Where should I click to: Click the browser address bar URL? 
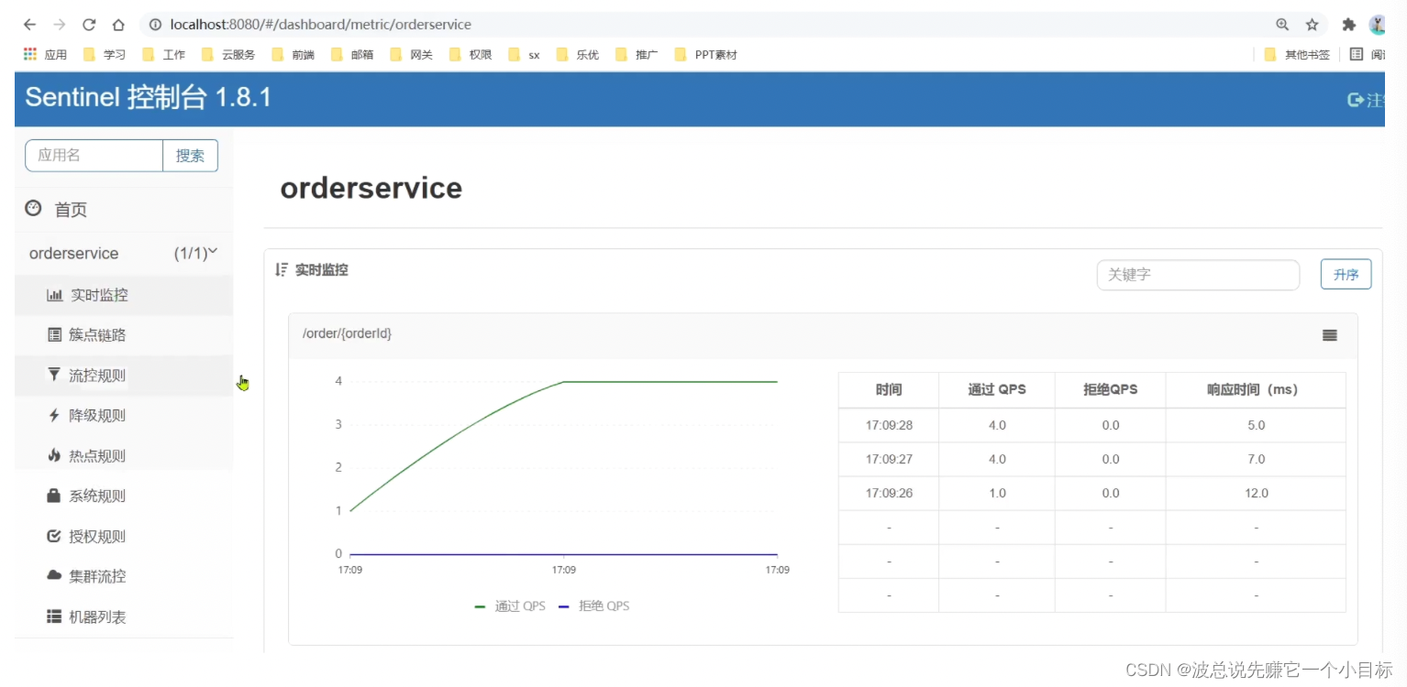coord(320,25)
